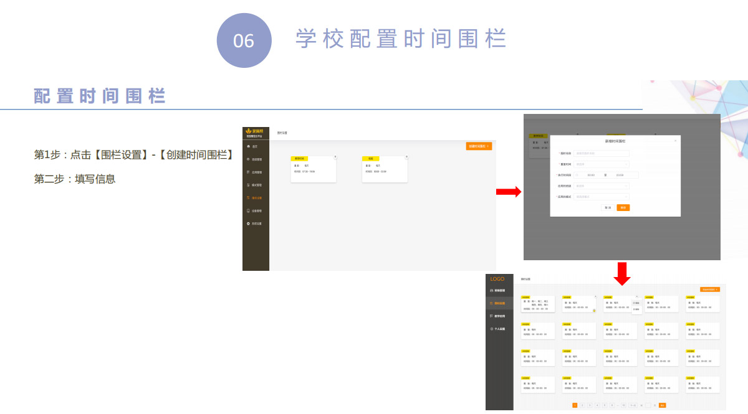This screenshot has height=414, width=748.
Task: Select fence card listing 周一 周二 周三
Action: 538,304
